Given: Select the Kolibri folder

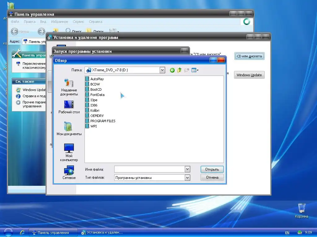Looking at the screenshot, I should pos(92,110).
